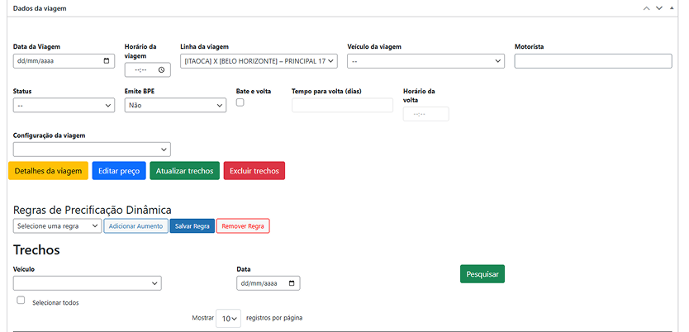Click the Atualizar trechos button
Screen dimensions: 689x332
184,171
